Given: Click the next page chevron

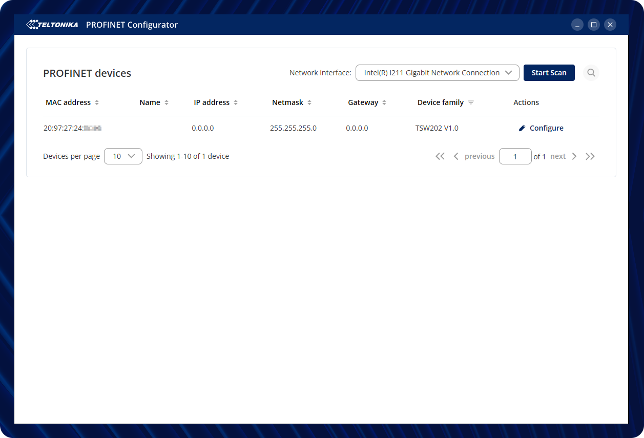Looking at the screenshot, I should click(x=574, y=156).
